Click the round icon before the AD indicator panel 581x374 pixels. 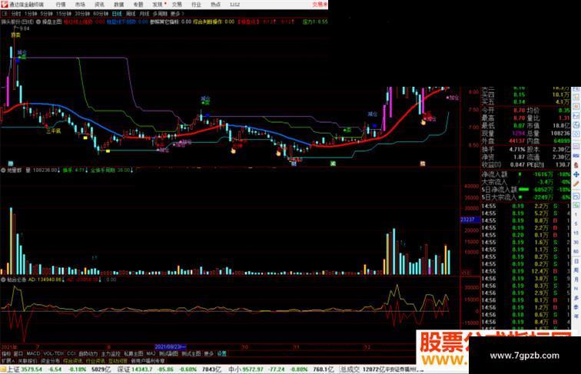coord(3,280)
